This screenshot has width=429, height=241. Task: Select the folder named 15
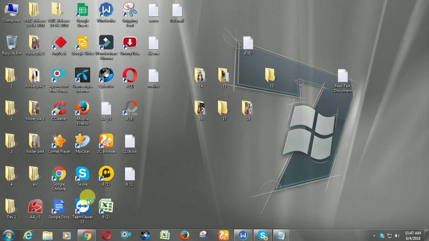[x=224, y=78]
